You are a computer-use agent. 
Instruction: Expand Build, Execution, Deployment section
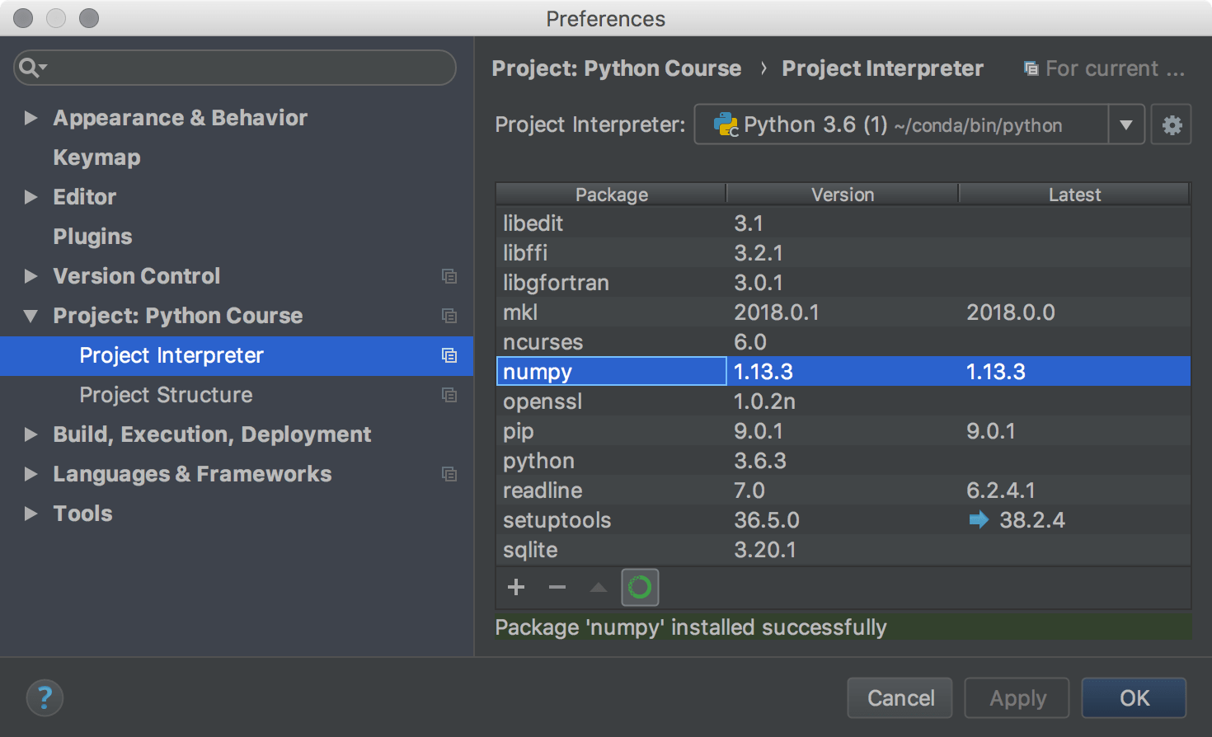coord(31,434)
